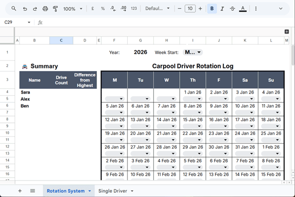Click the Drive Count header cell
The height and width of the screenshot is (197, 295).
(61, 80)
